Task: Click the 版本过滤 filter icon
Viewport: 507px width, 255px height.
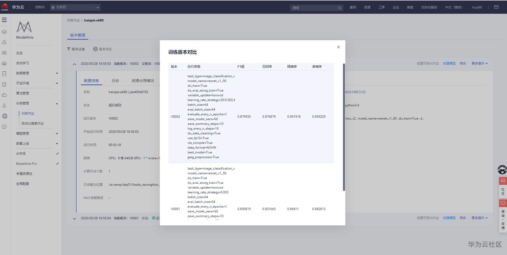Action: (69, 49)
